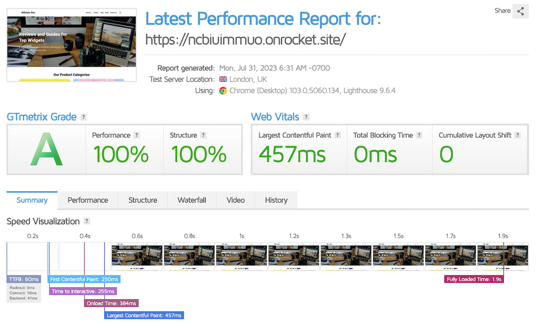537x324 pixels.
Task: Open the tested site URL link
Action: [245, 39]
